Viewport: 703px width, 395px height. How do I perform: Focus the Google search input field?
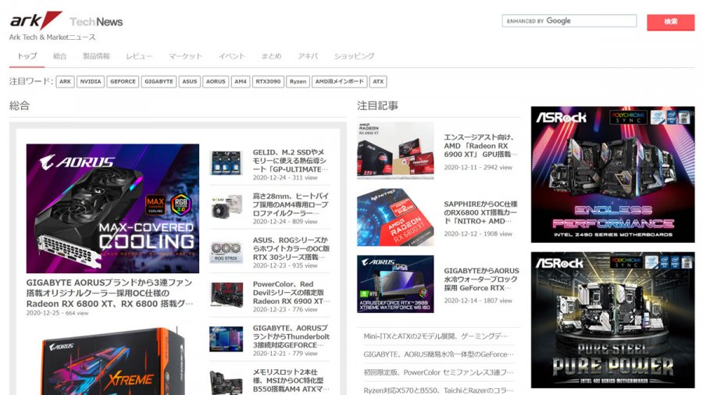pyautogui.click(x=569, y=20)
